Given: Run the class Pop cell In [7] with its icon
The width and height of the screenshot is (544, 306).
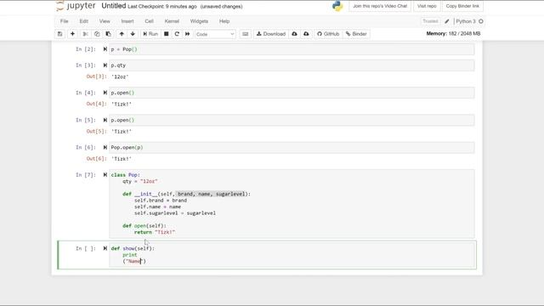Looking at the screenshot, I should click(105, 175).
